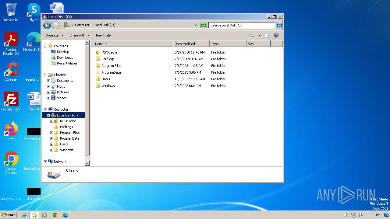Click the Change your view icon

click(x=252, y=35)
